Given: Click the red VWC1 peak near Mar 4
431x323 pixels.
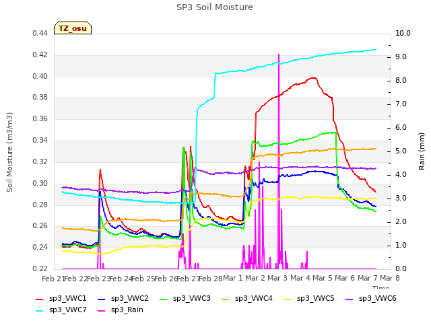Looking at the screenshot, I should click(314, 78).
